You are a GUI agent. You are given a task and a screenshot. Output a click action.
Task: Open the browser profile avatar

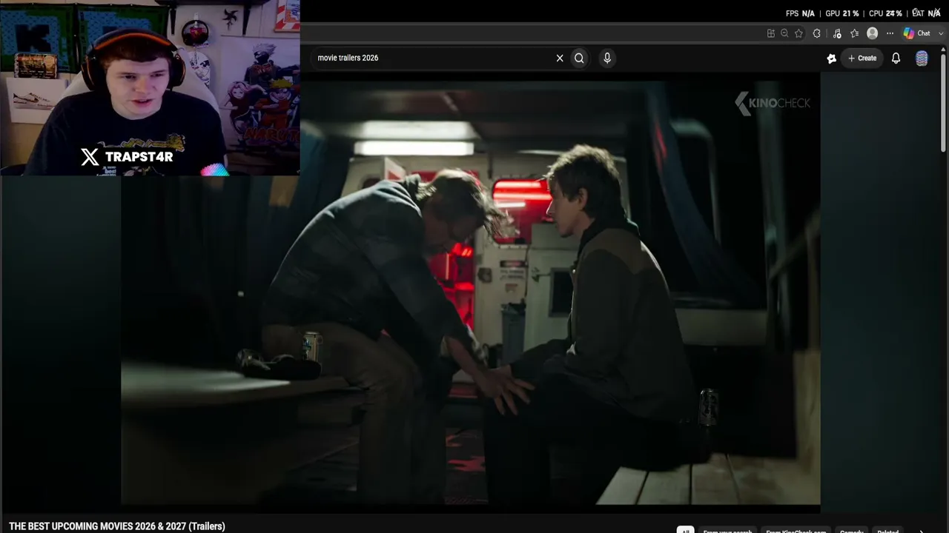tap(873, 33)
